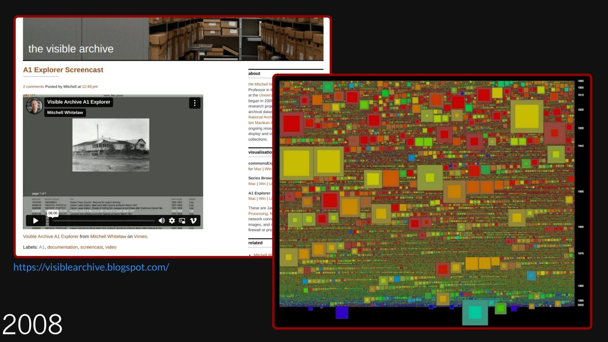The image size is (608, 342).
Task: Click the 'about' sidebar heading
Action: click(254, 74)
